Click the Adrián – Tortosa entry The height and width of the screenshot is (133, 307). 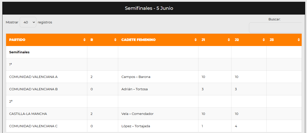pyautogui.click(x=135, y=89)
